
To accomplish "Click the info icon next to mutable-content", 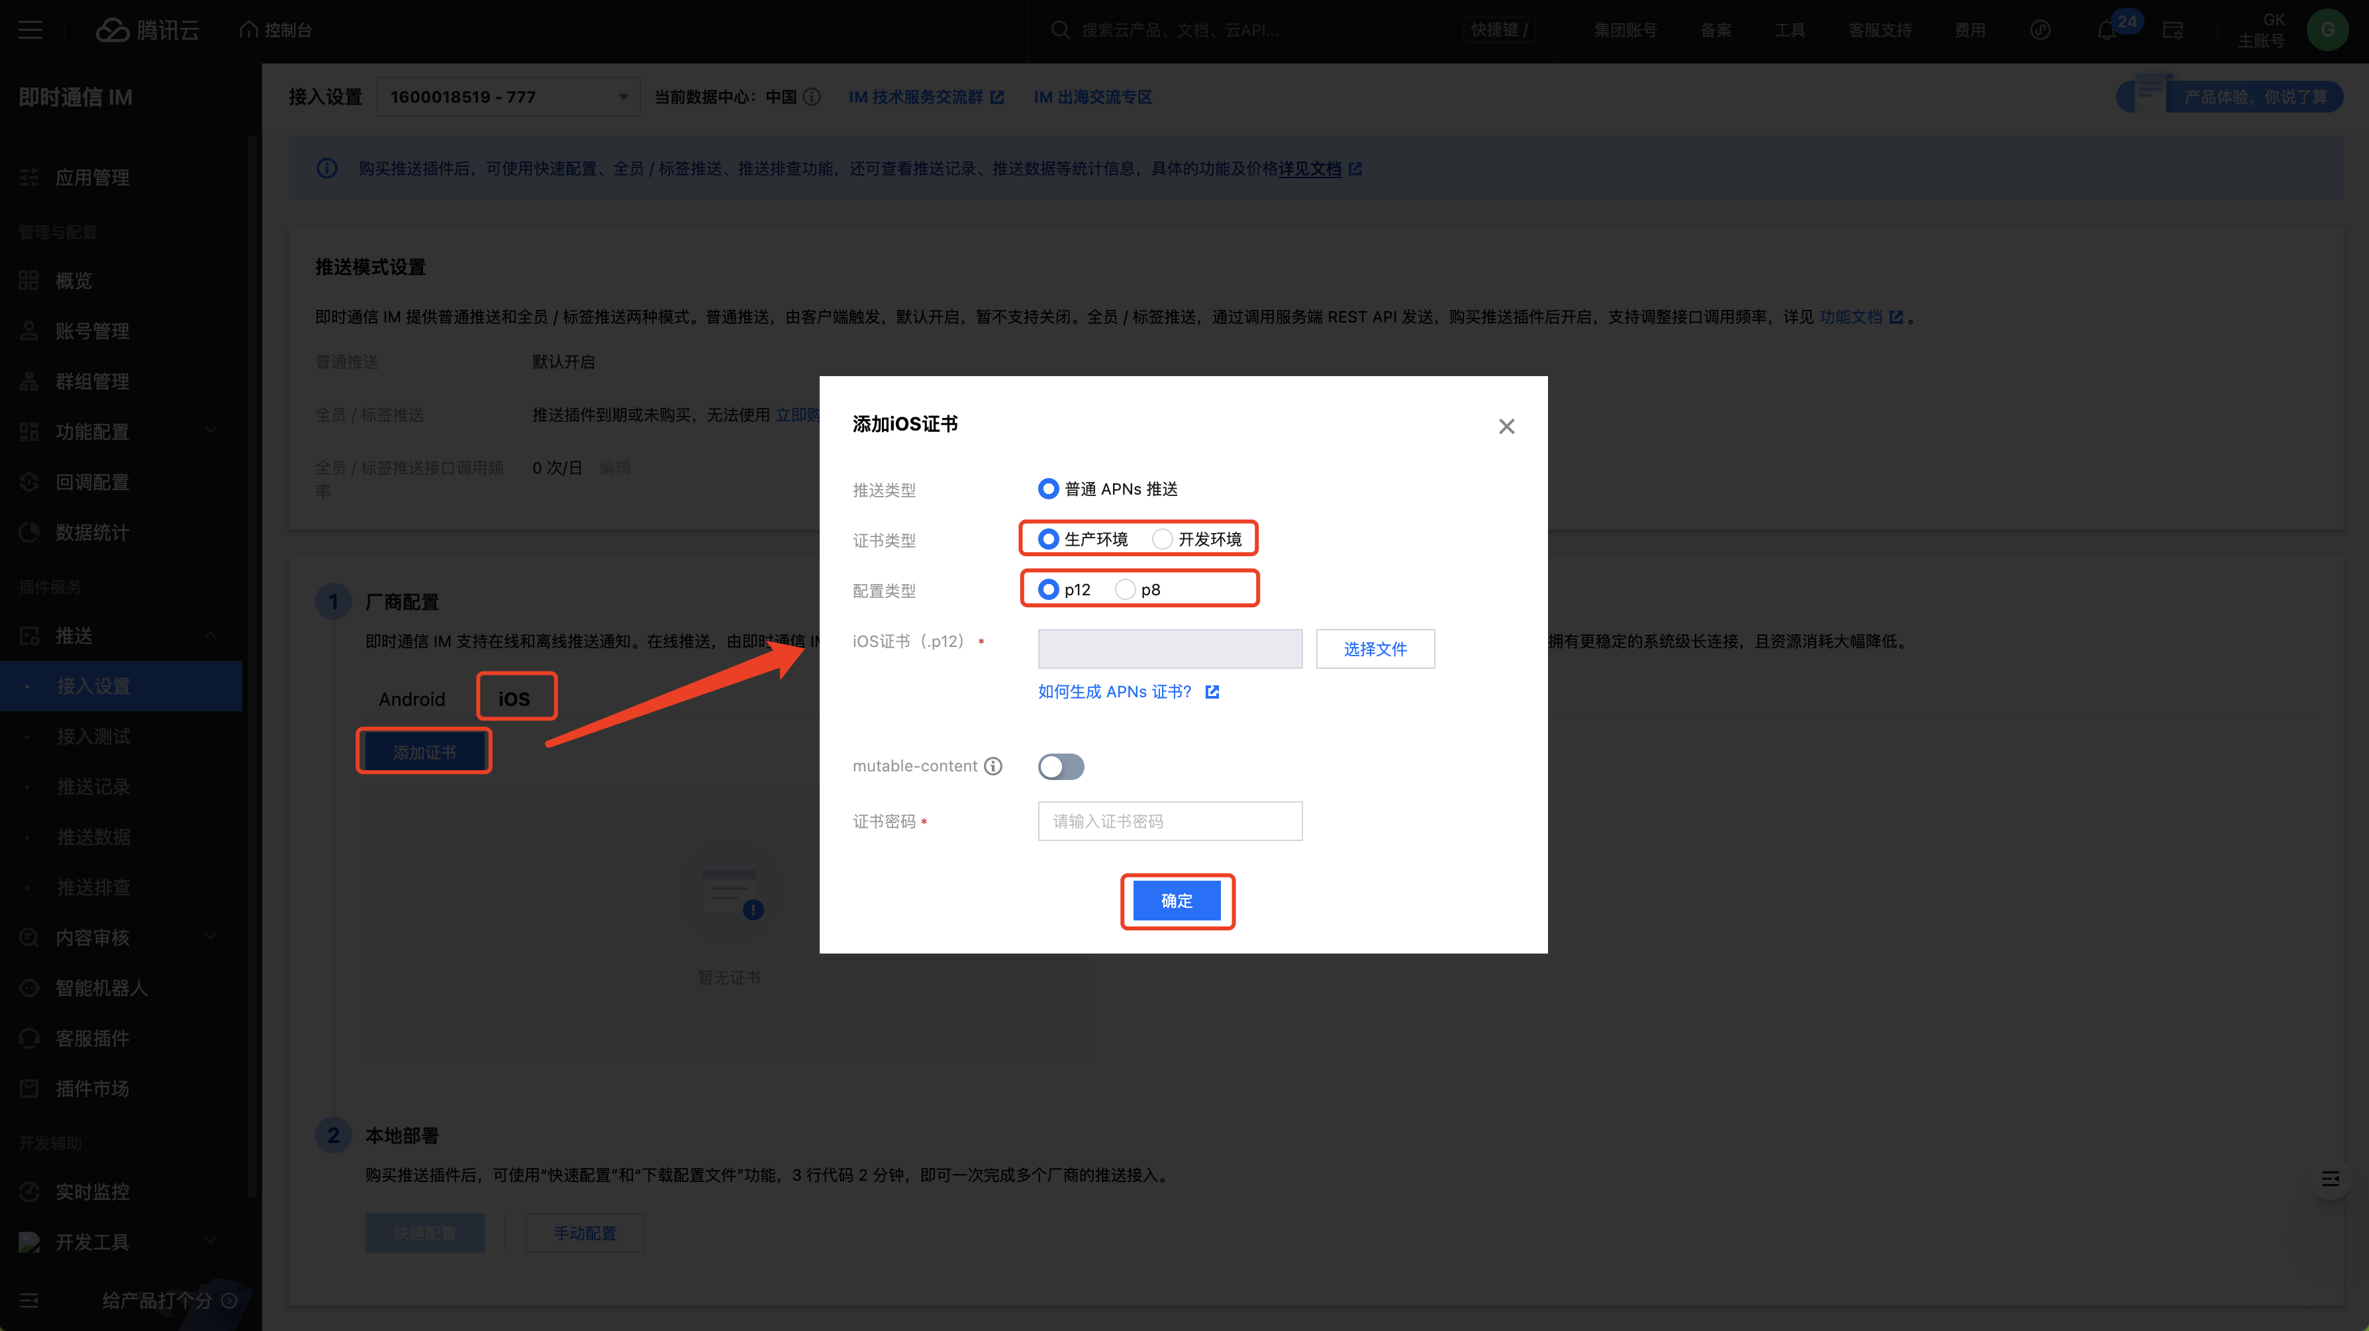I will point(993,766).
